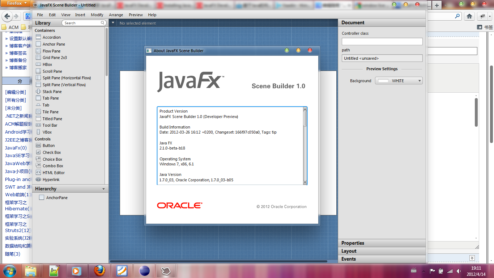Click the volume icon in system tray
Viewport: 494px width, 278px height.
point(459,271)
